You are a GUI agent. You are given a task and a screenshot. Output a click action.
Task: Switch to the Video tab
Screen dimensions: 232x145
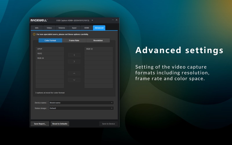[x=49, y=28]
